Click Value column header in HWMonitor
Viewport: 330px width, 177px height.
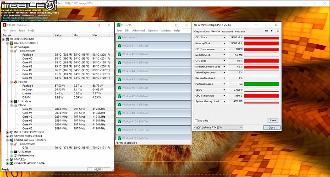(x=63, y=35)
